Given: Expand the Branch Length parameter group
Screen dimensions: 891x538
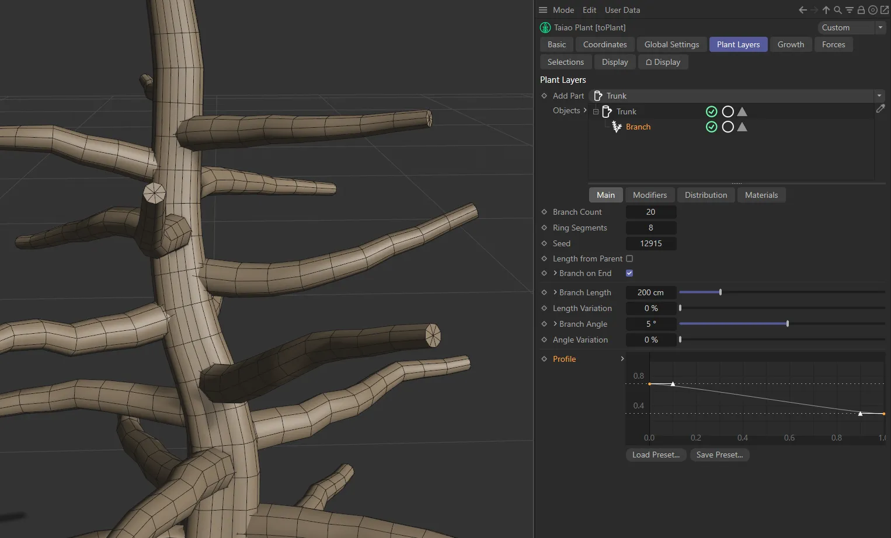Looking at the screenshot, I should pyautogui.click(x=555, y=292).
